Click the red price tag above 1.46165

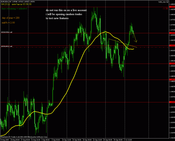click(172, 46)
